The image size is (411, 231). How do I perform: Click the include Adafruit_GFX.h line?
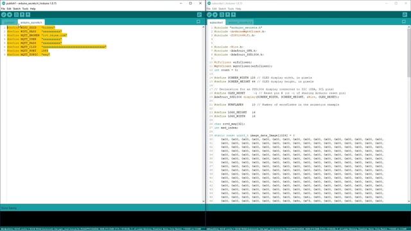[x=236, y=51]
